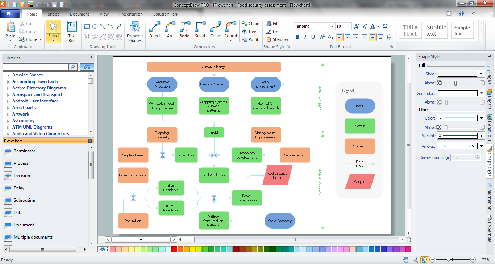Open the Drawing Shapes tool
The height and width of the screenshot is (264, 495).
coord(134,32)
